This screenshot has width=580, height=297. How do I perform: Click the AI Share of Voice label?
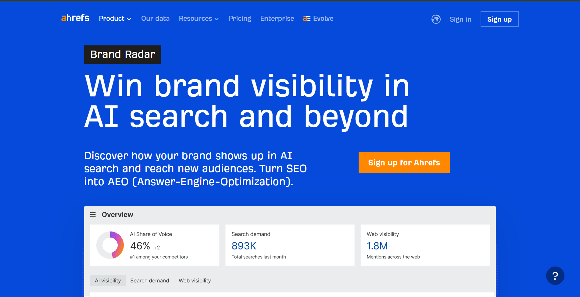coord(151,234)
